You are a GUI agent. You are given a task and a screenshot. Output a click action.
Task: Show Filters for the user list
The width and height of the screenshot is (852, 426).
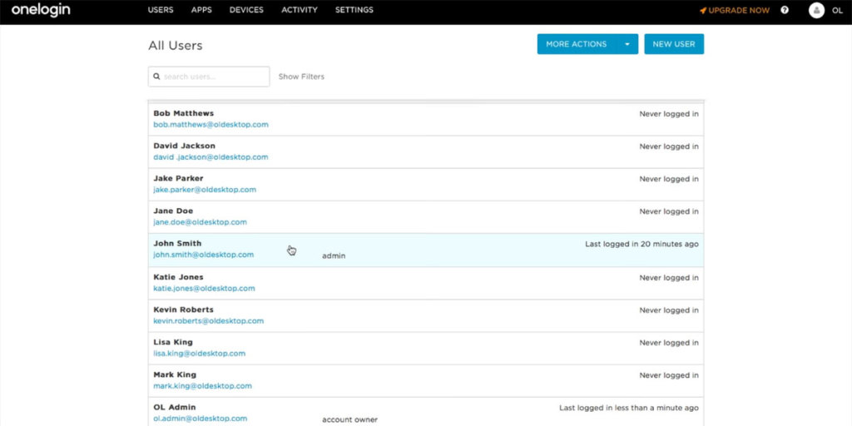point(301,77)
